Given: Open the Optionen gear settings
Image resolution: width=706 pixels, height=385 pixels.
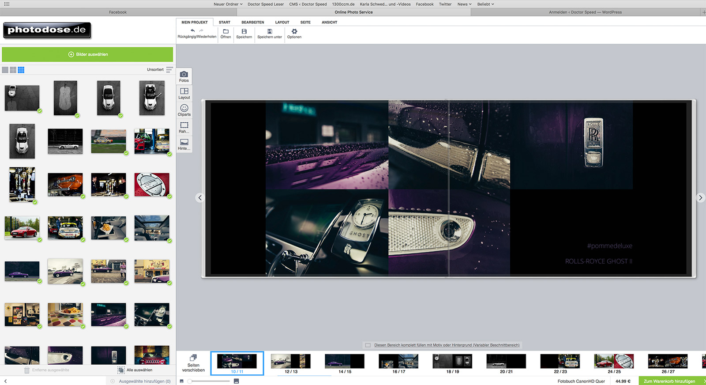Looking at the screenshot, I should click(294, 34).
